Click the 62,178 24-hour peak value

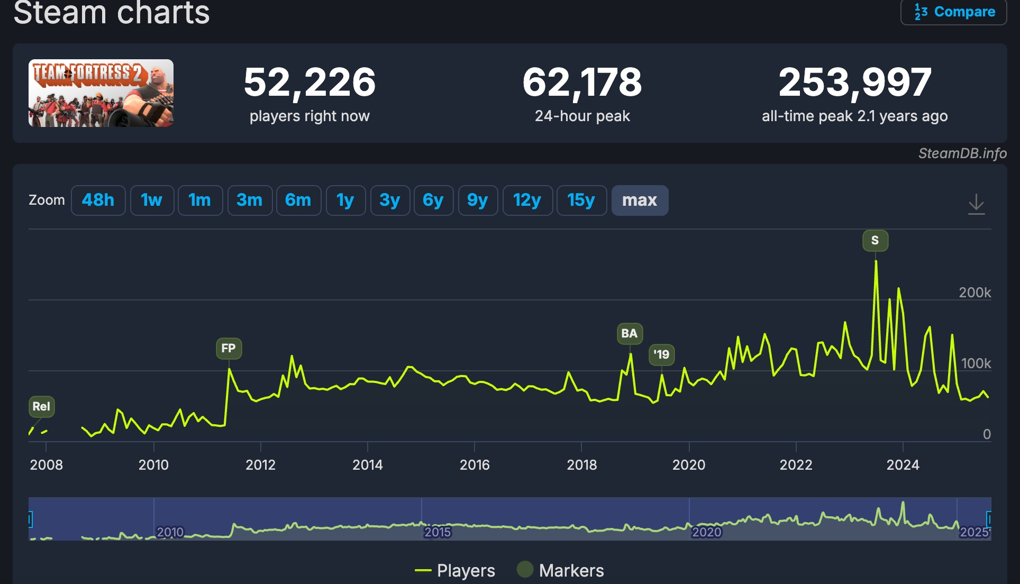(x=582, y=83)
